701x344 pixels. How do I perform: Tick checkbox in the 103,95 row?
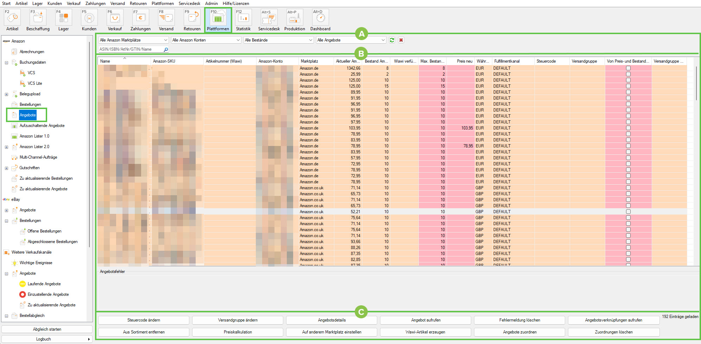pos(628,128)
